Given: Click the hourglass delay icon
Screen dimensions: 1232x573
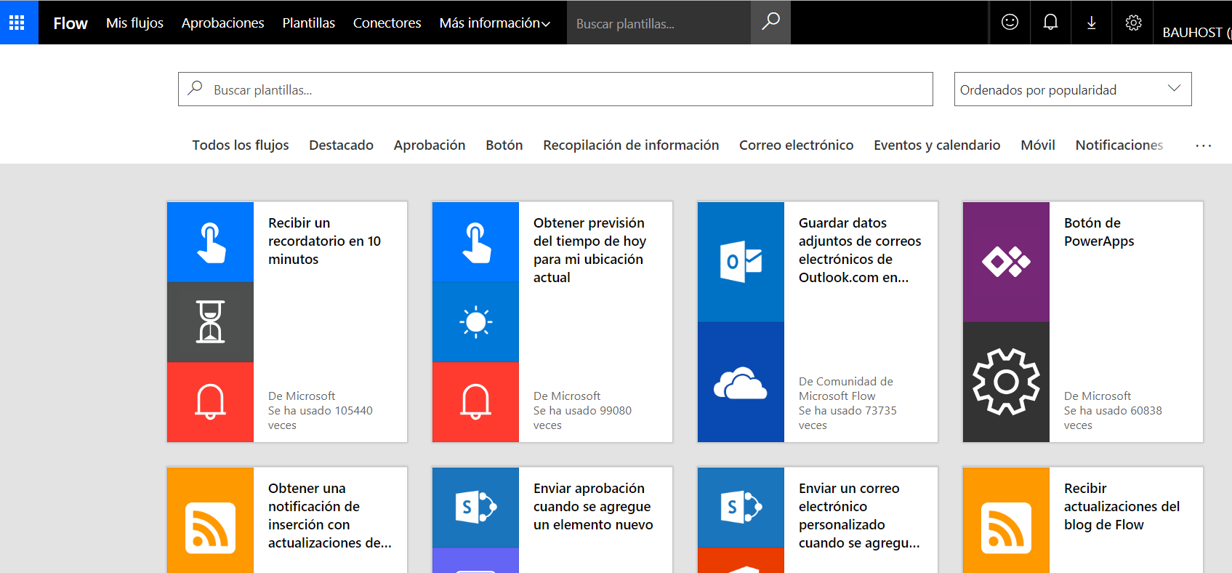Looking at the screenshot, I should (x=211, y=322).
